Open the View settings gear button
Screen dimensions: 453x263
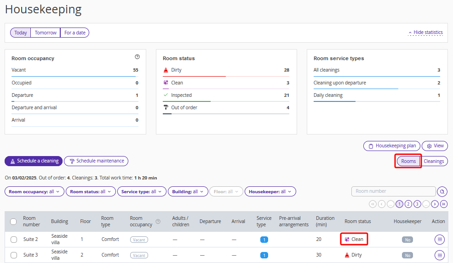(x=435, y=146)
